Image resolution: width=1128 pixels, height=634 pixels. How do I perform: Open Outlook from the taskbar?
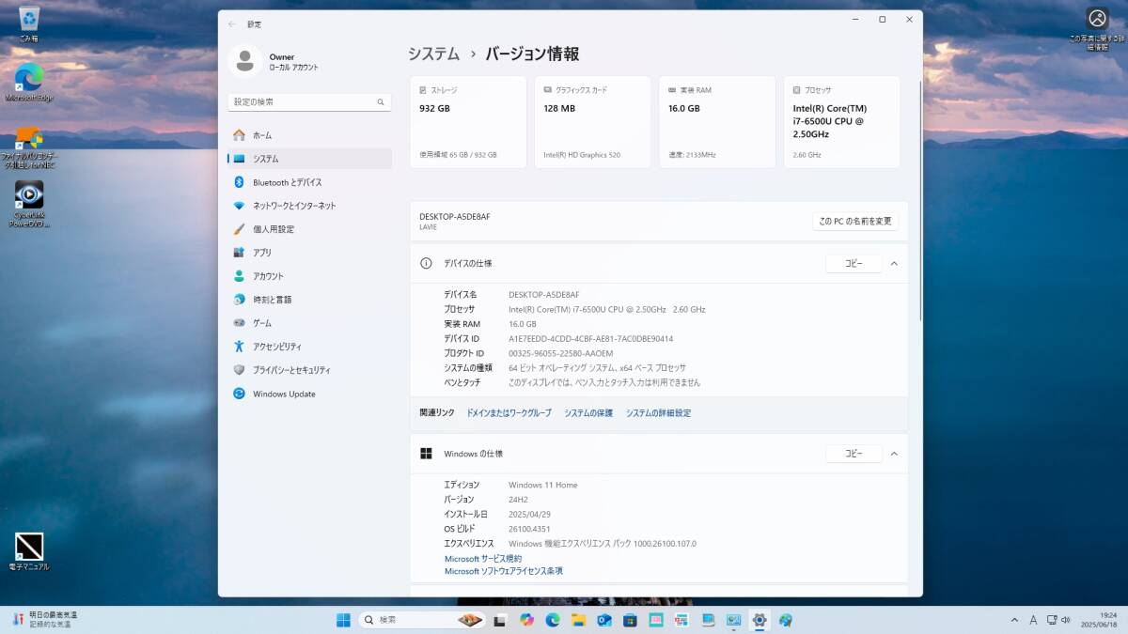tap(604, 620)
